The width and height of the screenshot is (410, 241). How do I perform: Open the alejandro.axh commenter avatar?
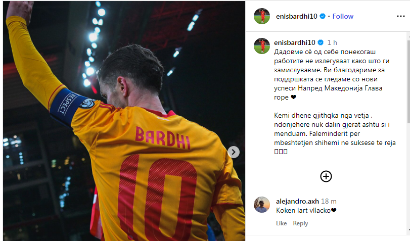pos(262,205)
